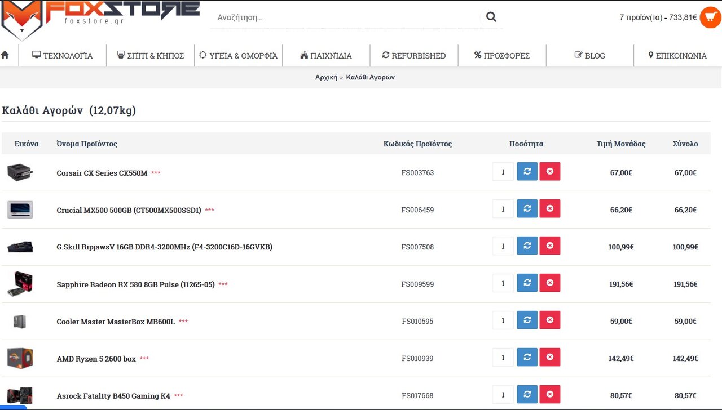
Task: Open G.Skill RipjawsV 16GB product link
Action: click(x=165, y=247)
